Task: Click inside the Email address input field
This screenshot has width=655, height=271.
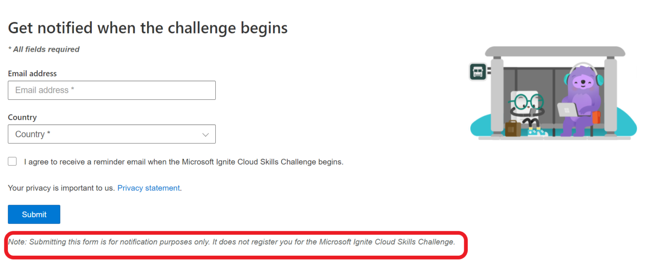Action: pyautogui.click(x=111, y=90)
